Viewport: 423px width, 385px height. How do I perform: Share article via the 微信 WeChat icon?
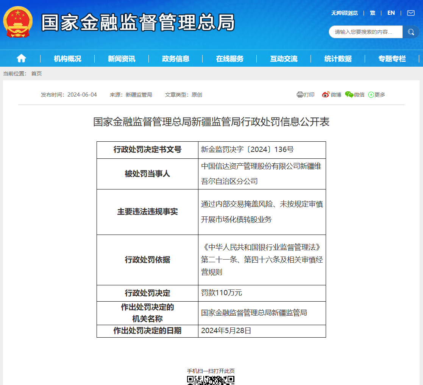[x=354, y=94]
